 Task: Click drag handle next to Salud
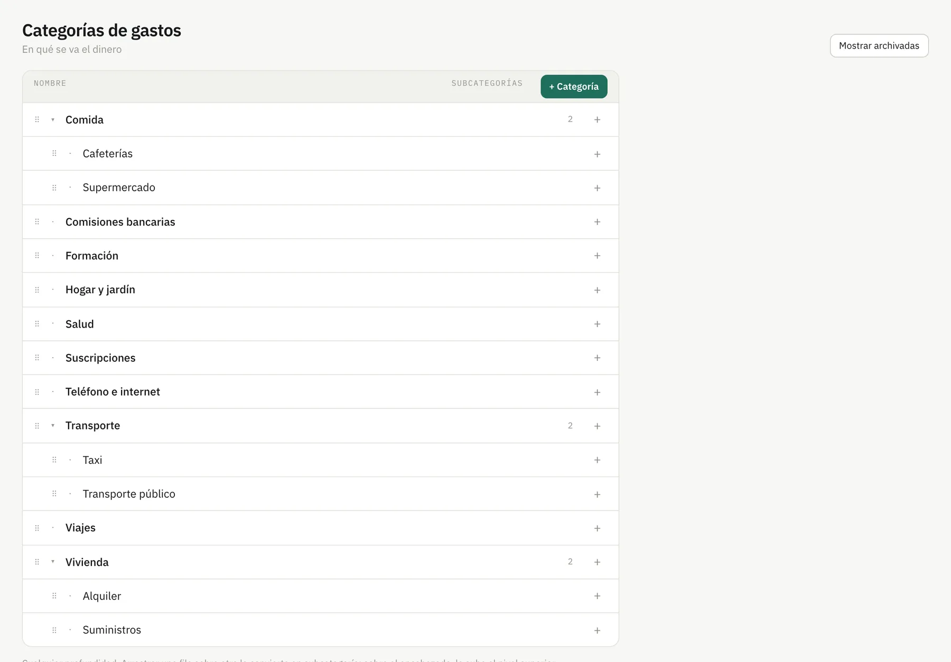click(x=37, y=324)
